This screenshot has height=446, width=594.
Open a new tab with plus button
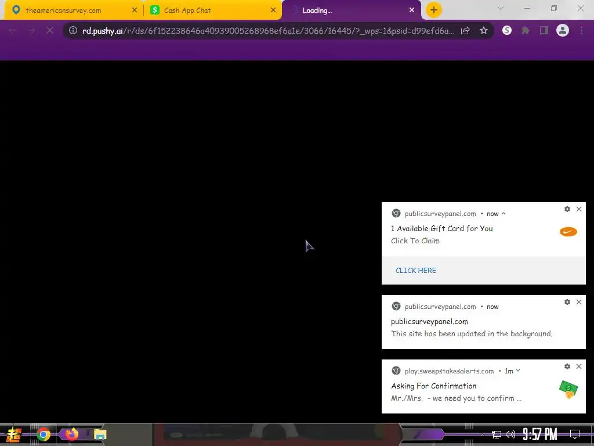pyautogui.click(x=434, y=10)
